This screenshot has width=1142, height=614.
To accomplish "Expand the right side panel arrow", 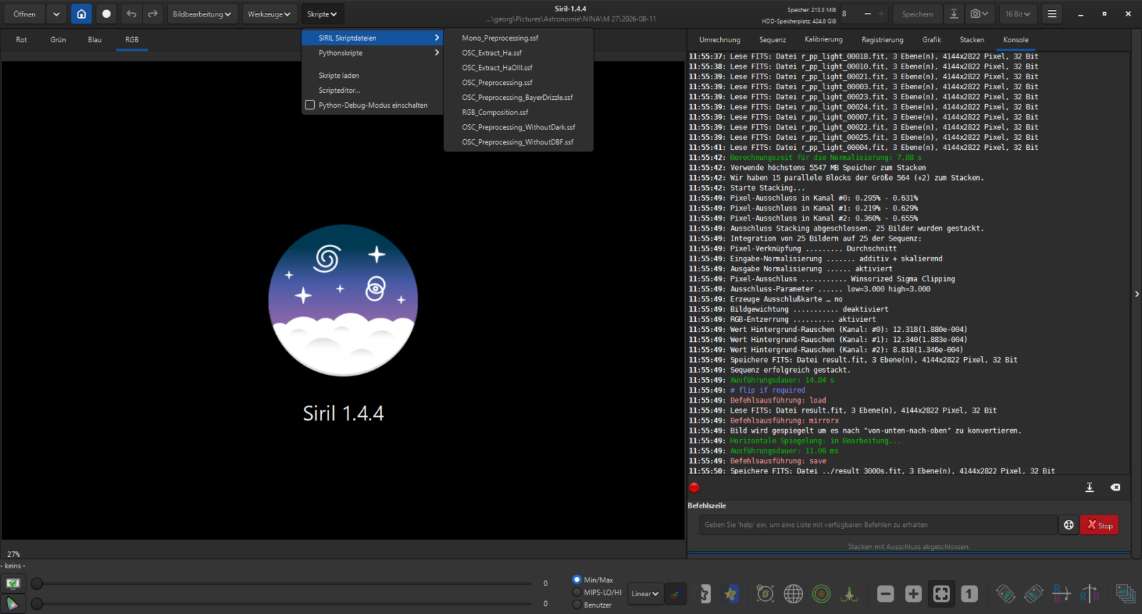I will pyautogui.click(x=1137, y=294).
